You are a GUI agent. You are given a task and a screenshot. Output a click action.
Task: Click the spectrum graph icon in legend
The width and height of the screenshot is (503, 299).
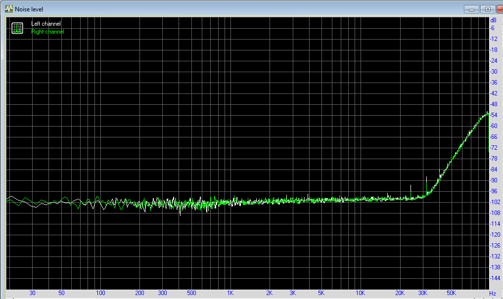[17, 28]
